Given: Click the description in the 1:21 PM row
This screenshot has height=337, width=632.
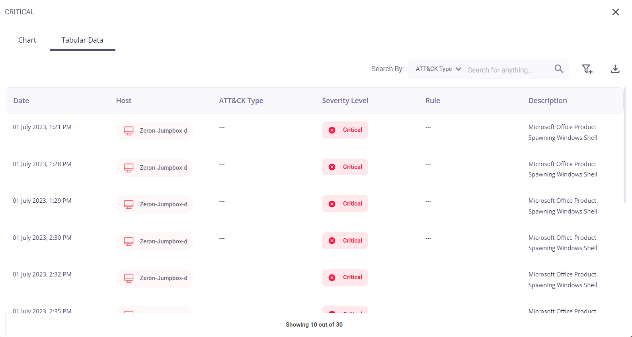Looking at the screenshot, I should pos(563,132).
